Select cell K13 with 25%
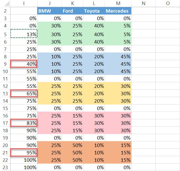This screenshot has width=180, height=171. pyautogui.click(x=72, y=93)
